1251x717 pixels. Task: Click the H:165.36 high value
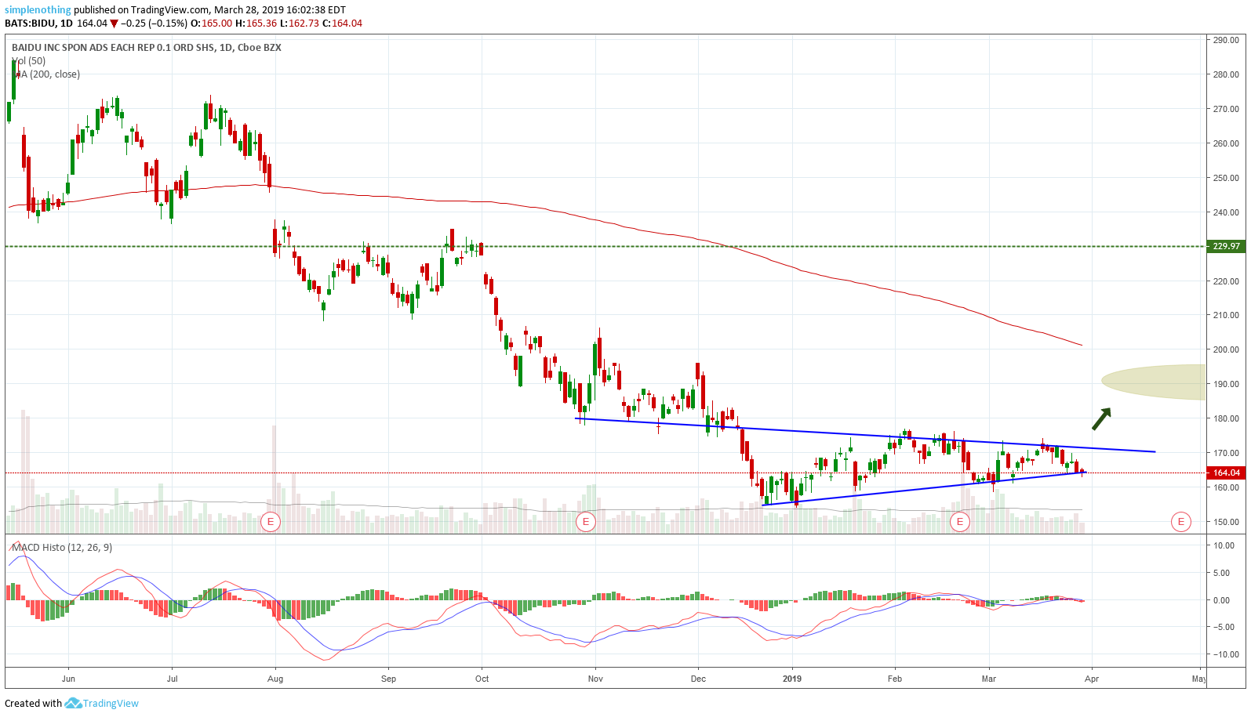pos(256,24)
